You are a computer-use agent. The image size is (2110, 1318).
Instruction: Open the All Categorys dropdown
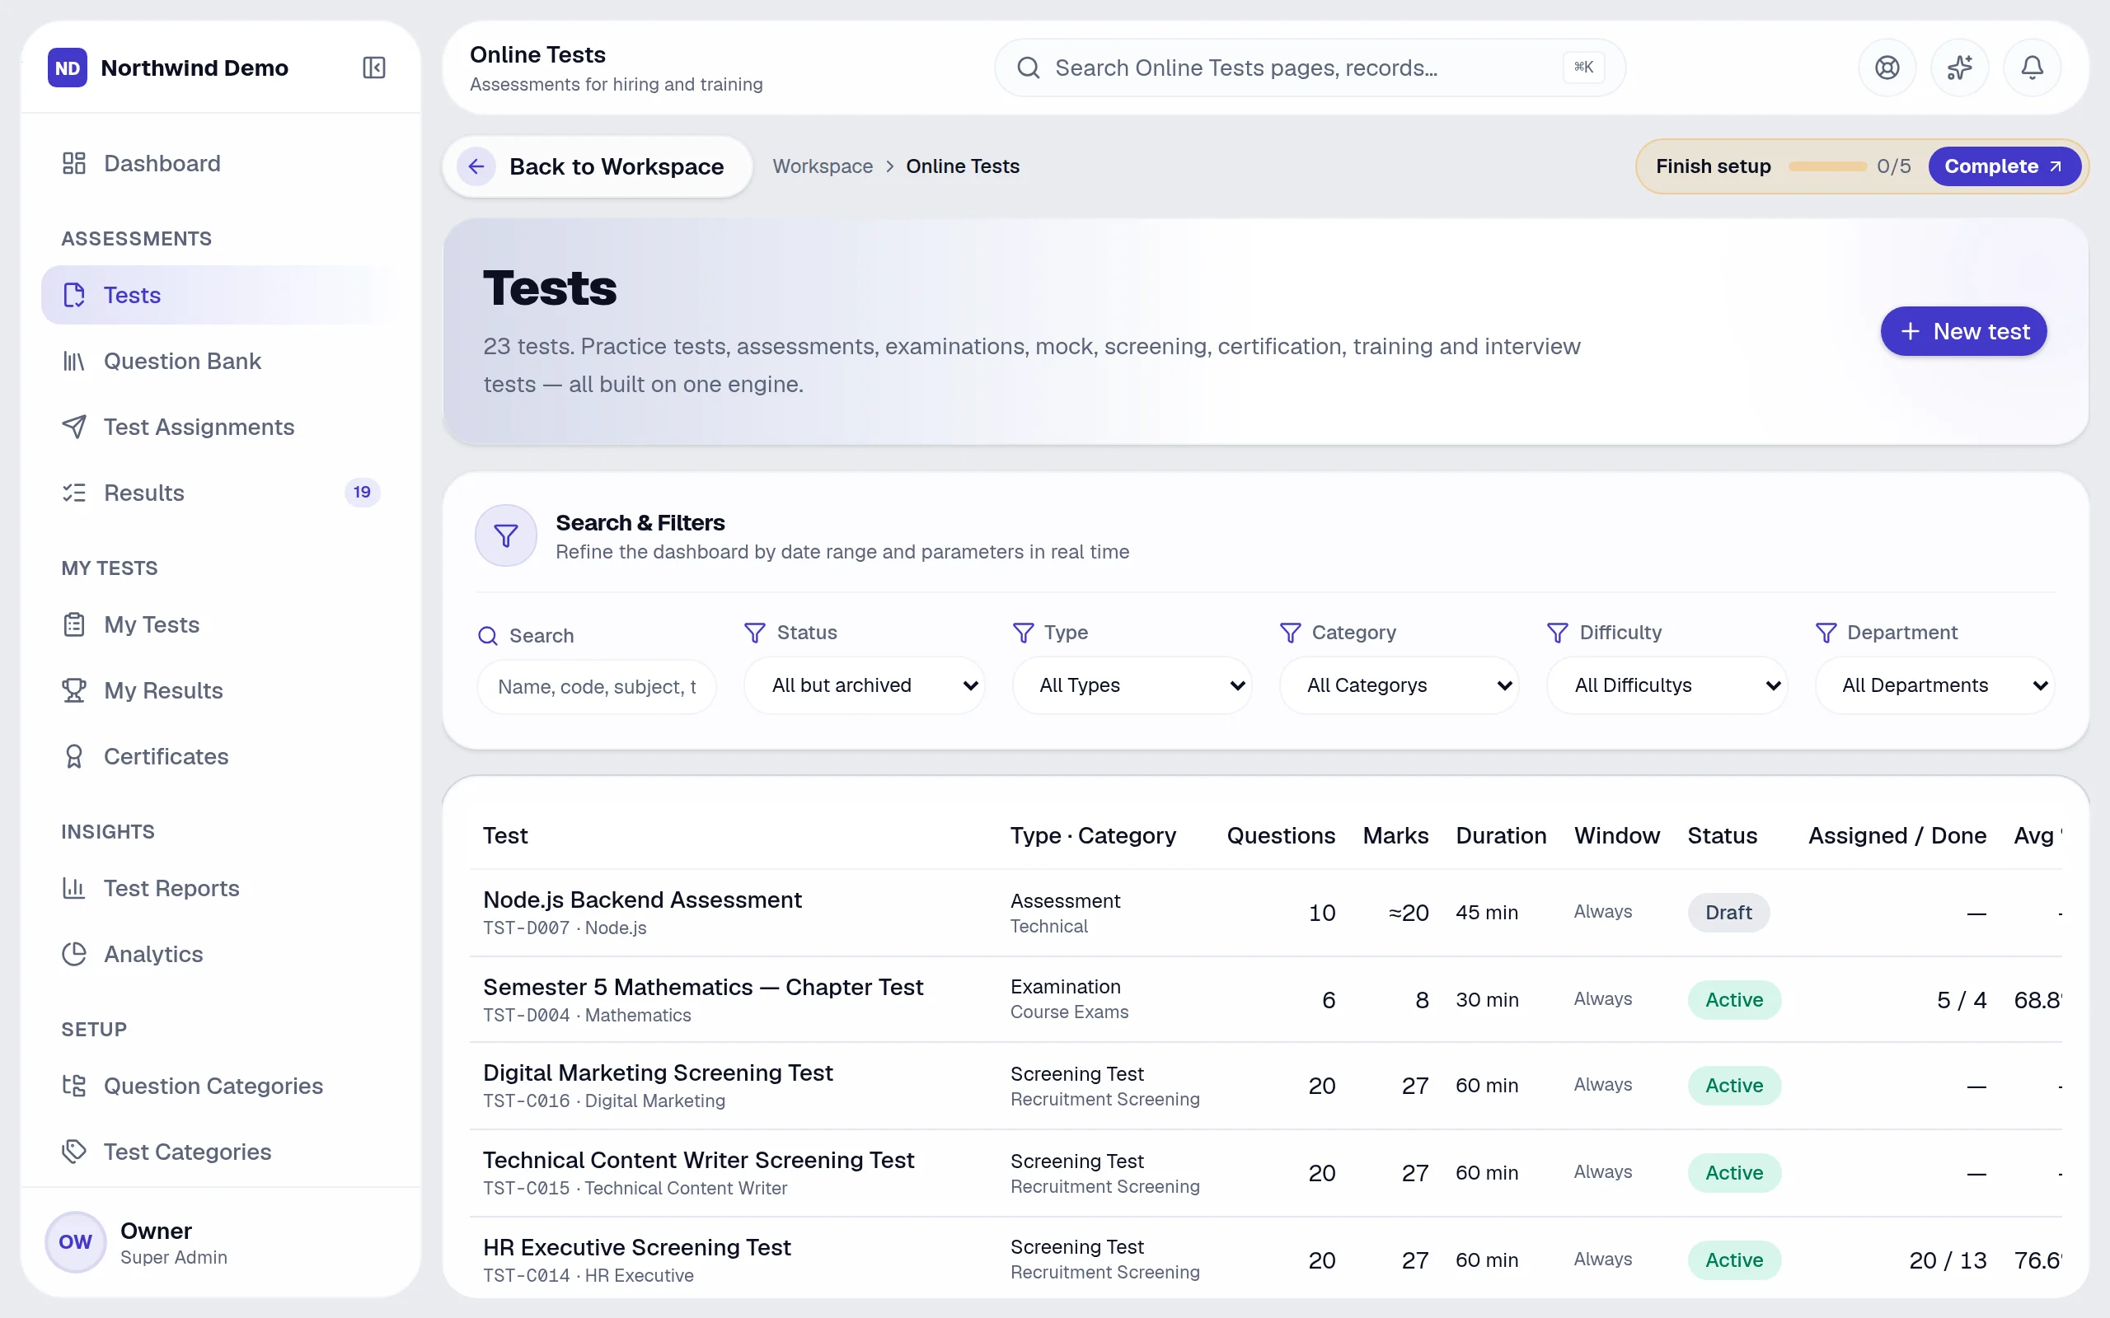click(1400, 685)
